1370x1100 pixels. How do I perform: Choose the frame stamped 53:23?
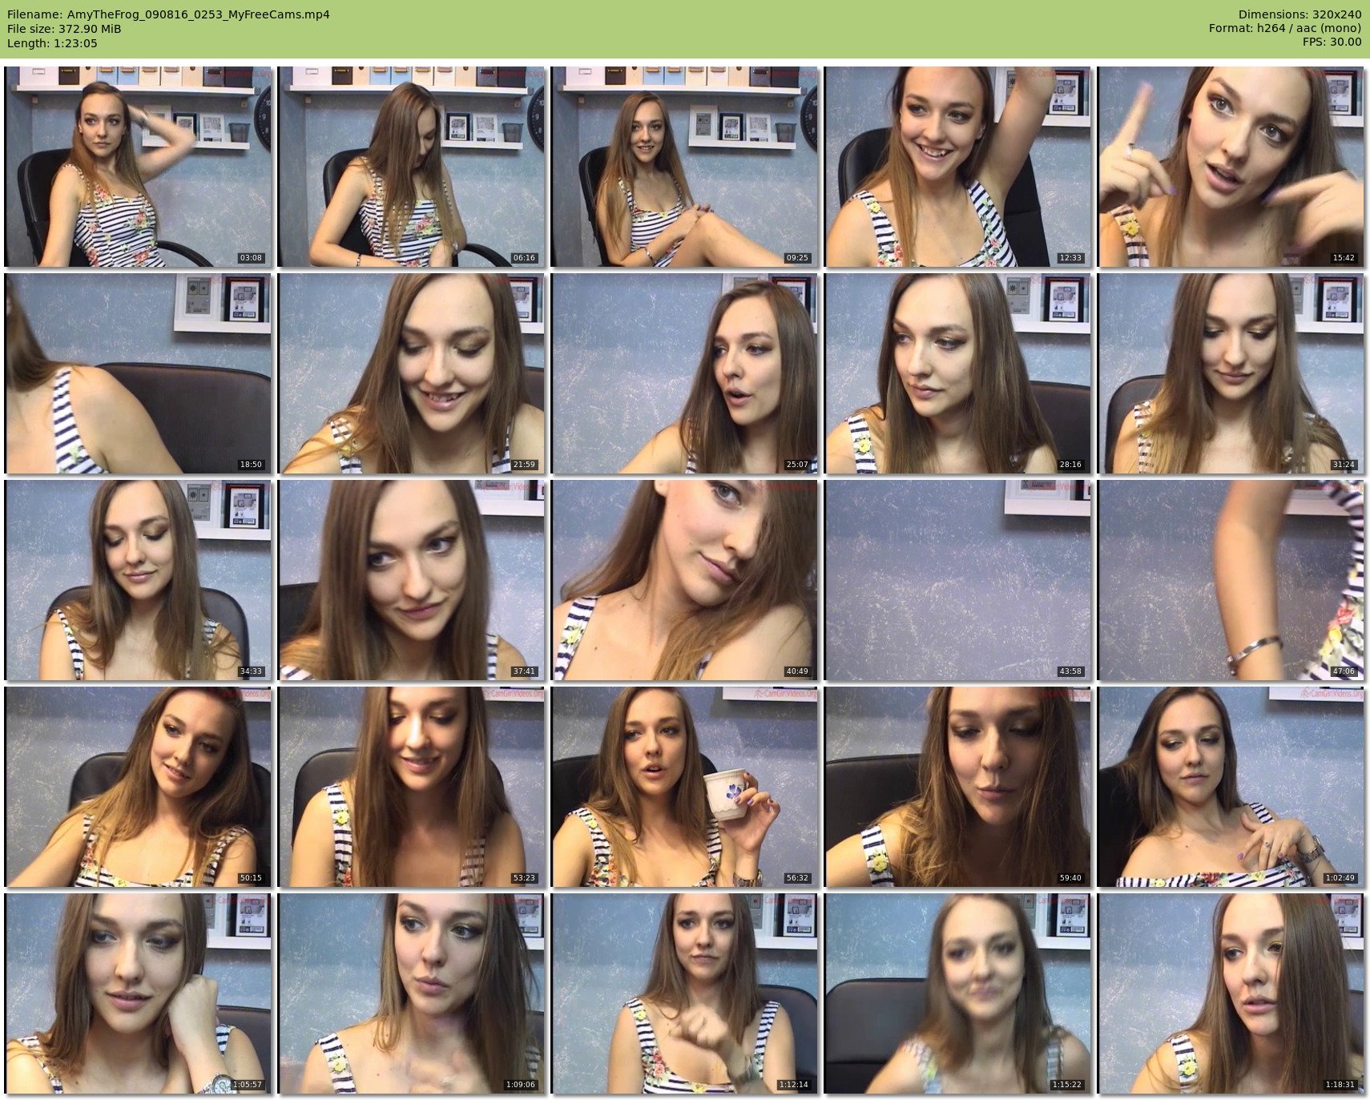(411, 787)
